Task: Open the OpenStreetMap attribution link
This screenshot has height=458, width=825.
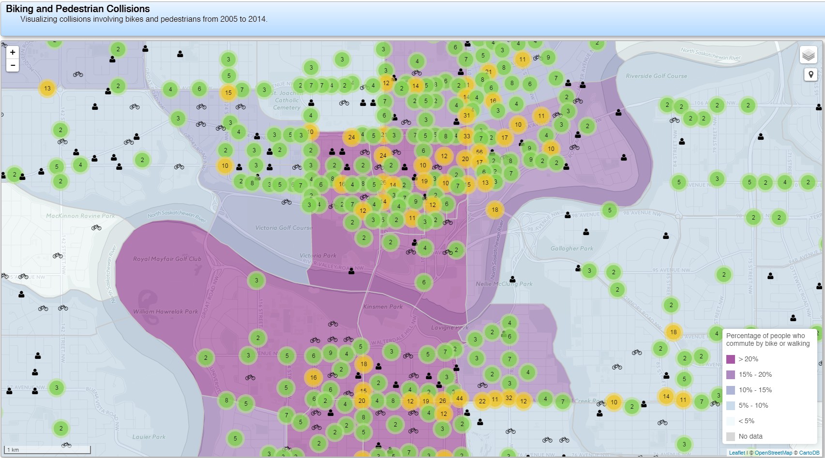Action: [773, 453]
